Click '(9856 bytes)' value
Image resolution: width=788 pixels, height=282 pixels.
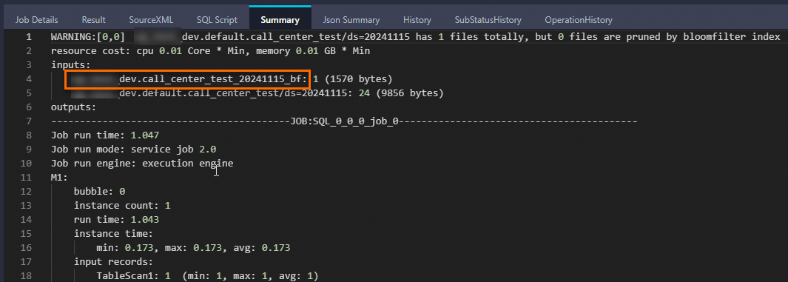tap(410, 93)
